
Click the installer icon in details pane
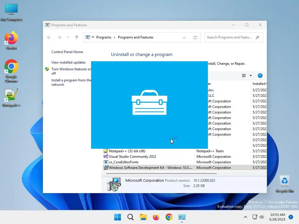(114, 184)
